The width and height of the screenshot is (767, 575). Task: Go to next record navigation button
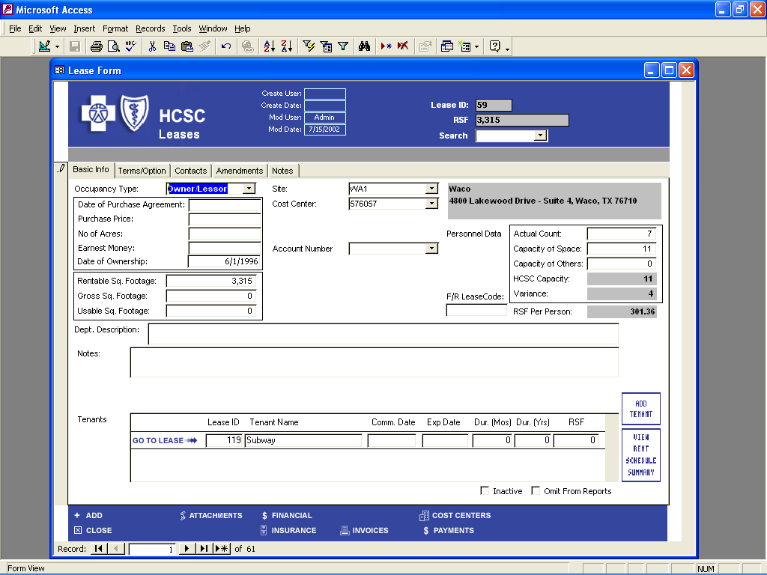[187, 549]
